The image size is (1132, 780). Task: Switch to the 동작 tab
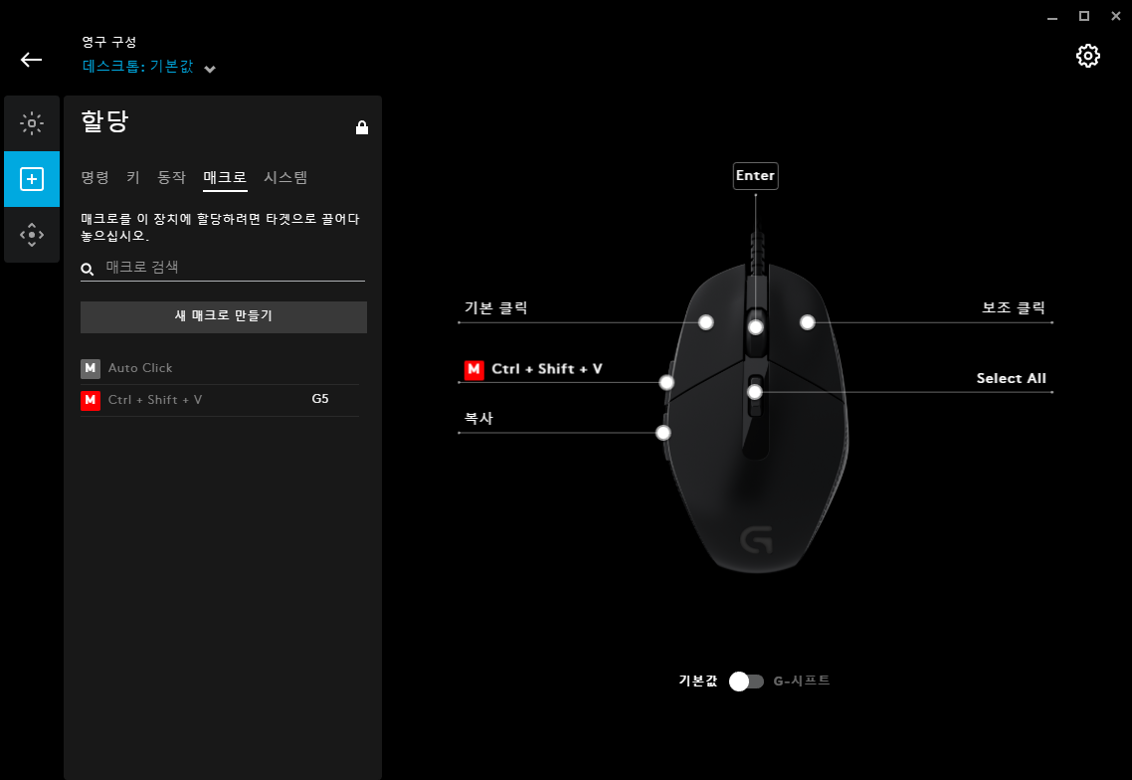[x=172, y=178]
